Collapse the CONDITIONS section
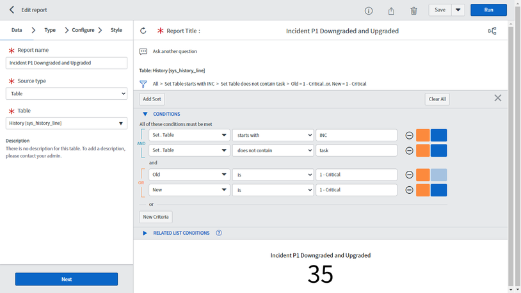Screen dimensions: 521x293 point(145,114)
